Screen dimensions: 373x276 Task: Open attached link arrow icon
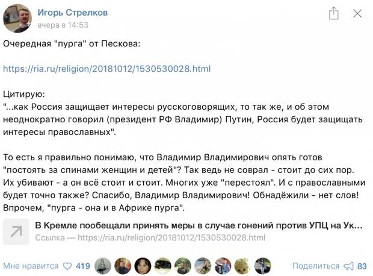pos(16,231)
